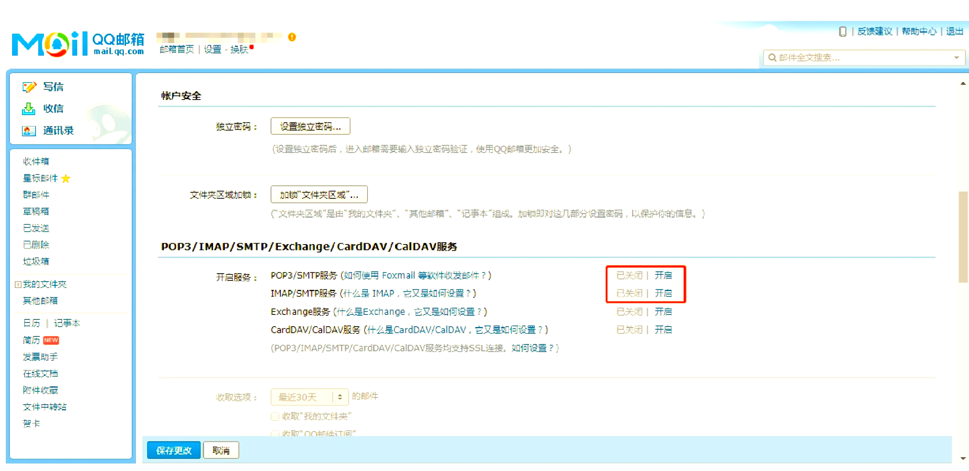Open 记事本 notes link

(x=67, y=323)
